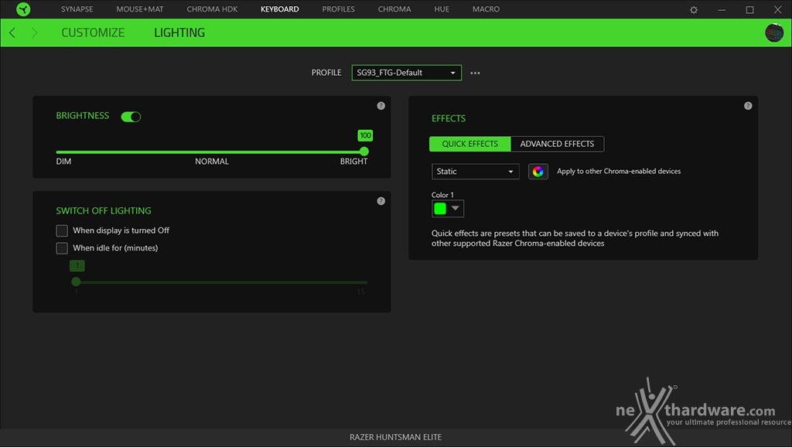
Task: Click the idle minutes slider handle
Action: (x=76, y=282)
